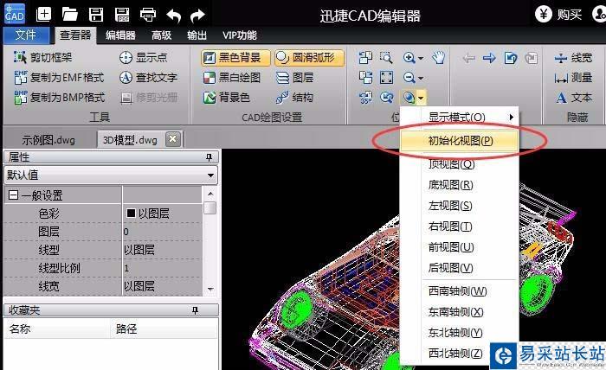Select 复制为EMF格式 copy tool
Viewport: 606px width, 370px height.
[59, 78]
